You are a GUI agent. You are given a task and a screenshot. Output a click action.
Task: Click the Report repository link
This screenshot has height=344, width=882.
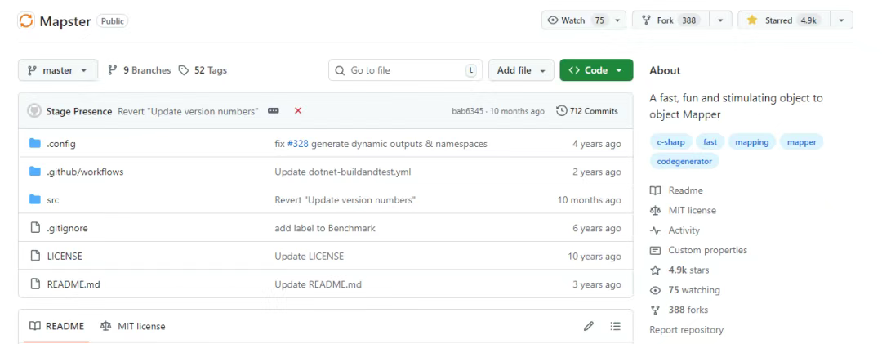(x=686, y=330)
